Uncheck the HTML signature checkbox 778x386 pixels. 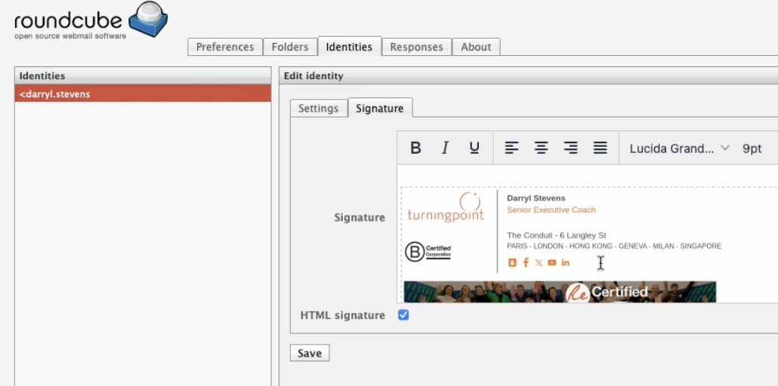[403, 315]
